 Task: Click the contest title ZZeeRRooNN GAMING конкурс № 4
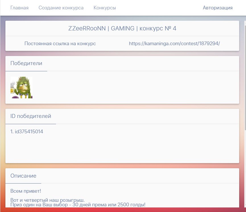pos(122,28)
